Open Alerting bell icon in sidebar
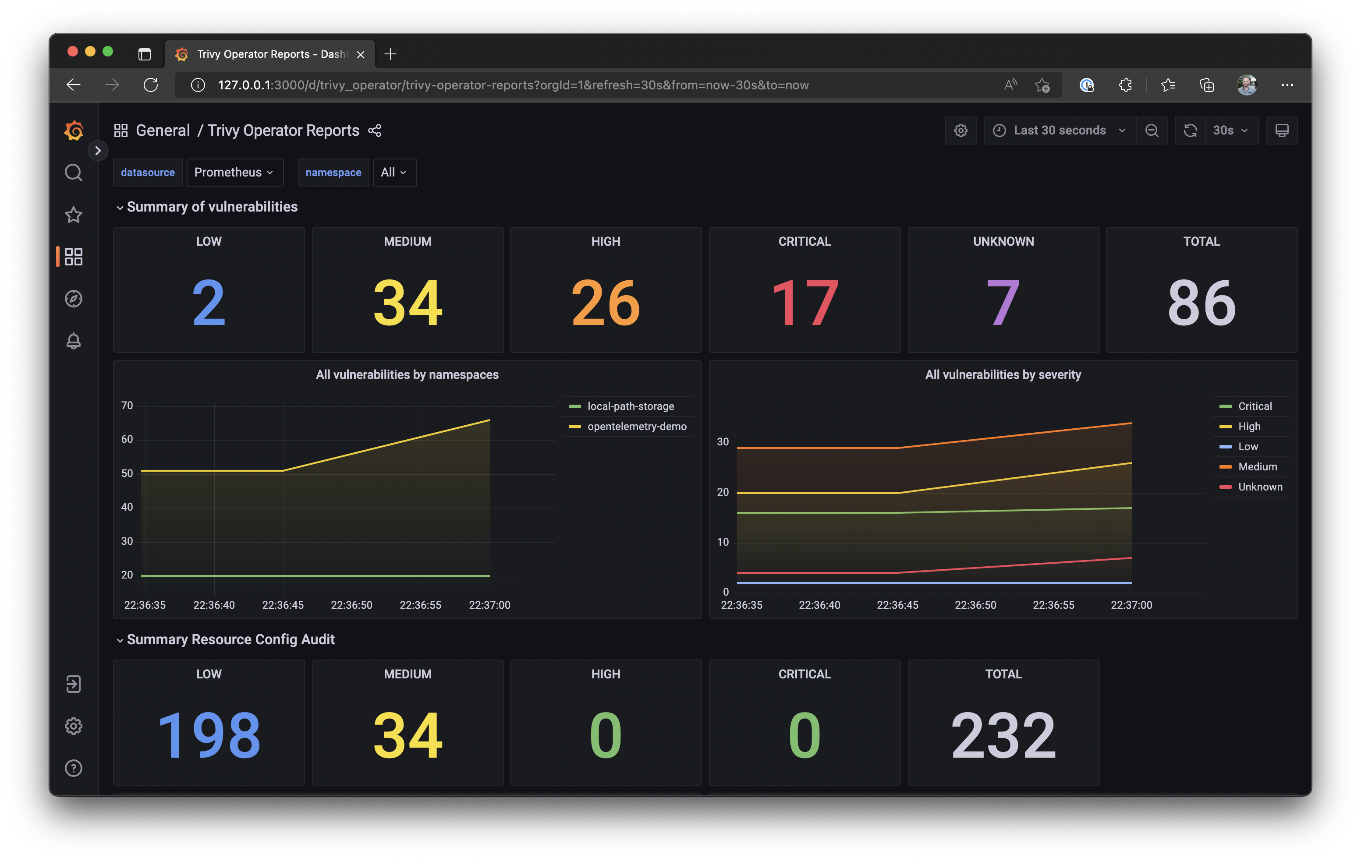The height and width of the screenshot is (861, 1361). pos(74,341)
